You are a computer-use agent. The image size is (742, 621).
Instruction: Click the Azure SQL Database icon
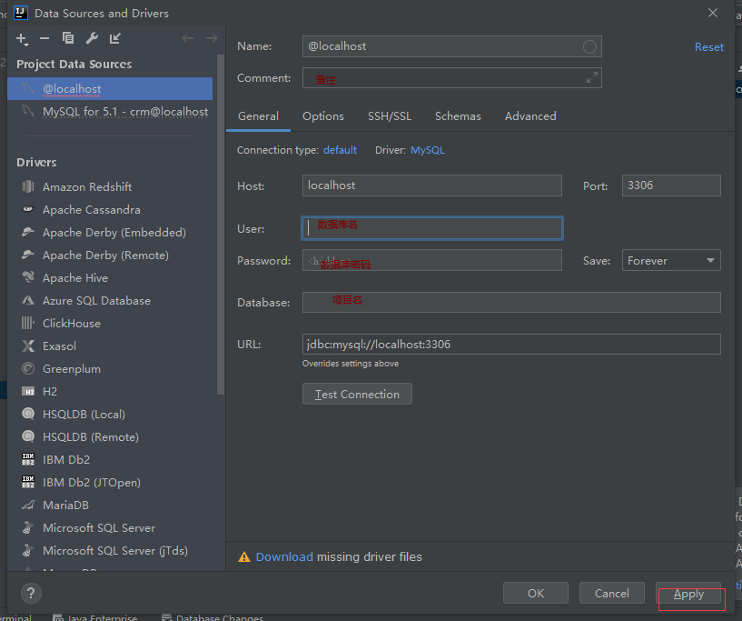click(x=28, y=300)
